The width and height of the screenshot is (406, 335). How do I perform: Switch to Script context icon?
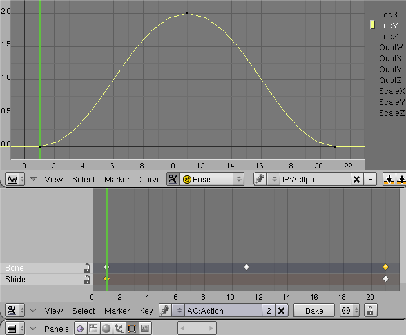[x=93, y=329]
